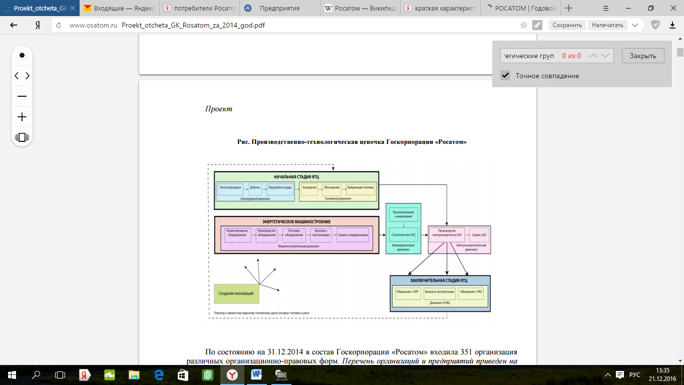Click '0 из 0' search result counter
The image size is (684, 385).
pos(571,56)
